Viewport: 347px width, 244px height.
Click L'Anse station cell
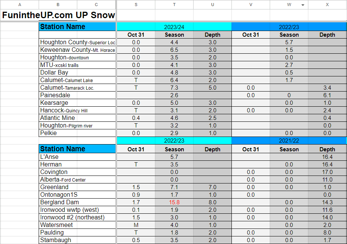pos(77,157)
